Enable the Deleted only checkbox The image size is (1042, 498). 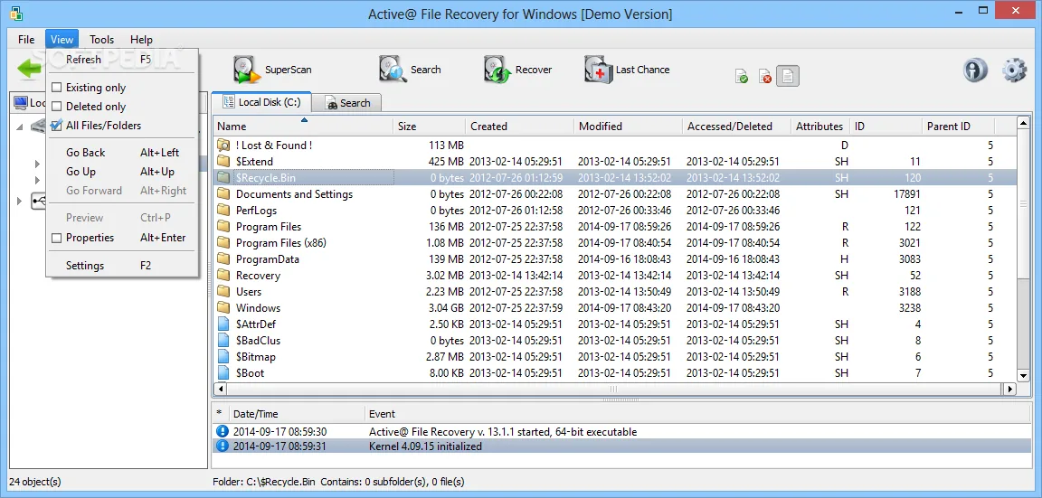point(56,107)
